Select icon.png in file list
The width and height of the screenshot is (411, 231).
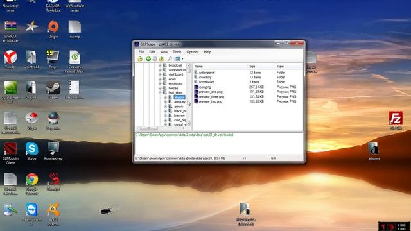204,87
